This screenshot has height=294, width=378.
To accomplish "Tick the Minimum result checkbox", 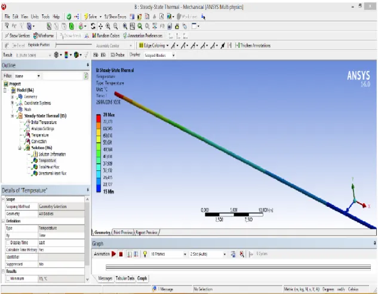I will (x=8, y=278).
